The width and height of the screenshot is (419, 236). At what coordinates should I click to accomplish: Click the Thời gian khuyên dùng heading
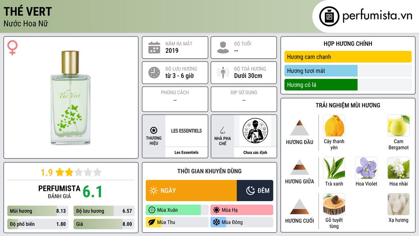(209, 171)
